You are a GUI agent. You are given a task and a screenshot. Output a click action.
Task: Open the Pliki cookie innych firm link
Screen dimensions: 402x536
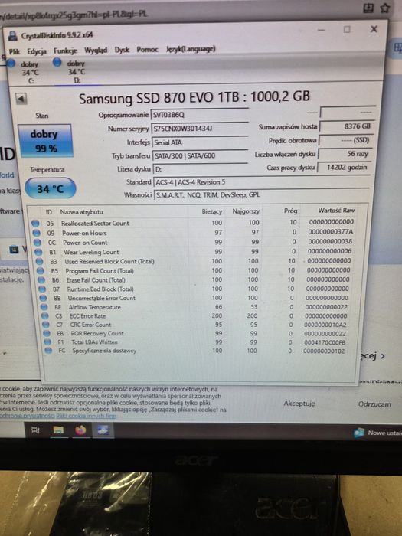pos(86,416)
